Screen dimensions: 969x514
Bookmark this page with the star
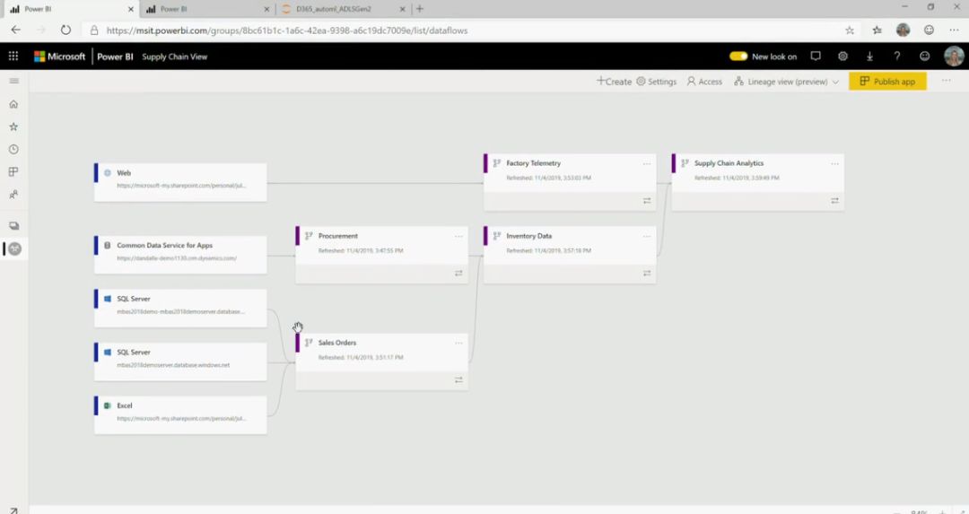[850, 30]
